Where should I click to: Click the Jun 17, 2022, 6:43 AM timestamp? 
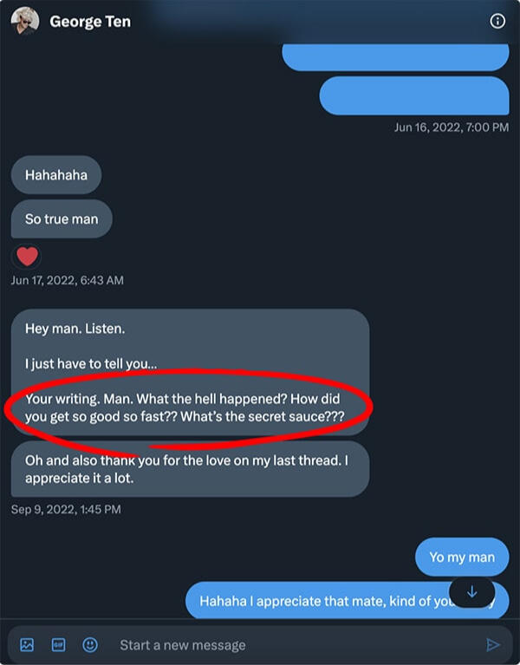tap(68, 280)
